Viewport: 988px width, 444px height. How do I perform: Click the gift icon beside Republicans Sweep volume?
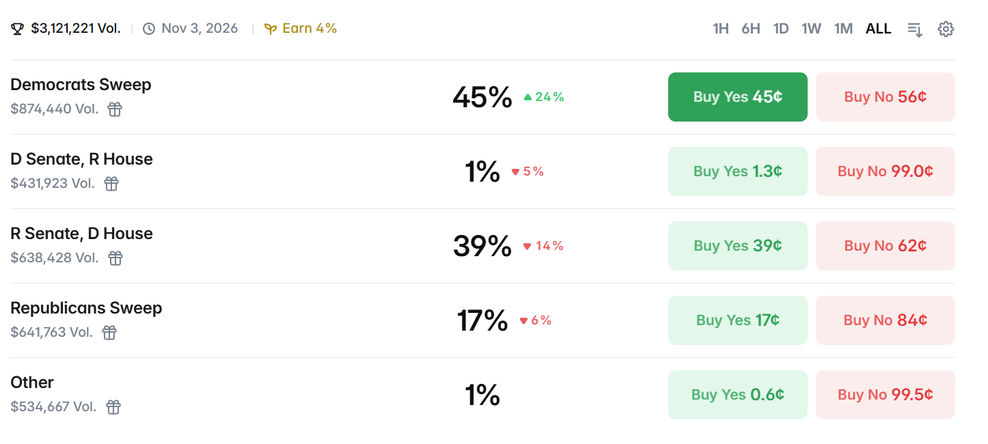pyautogui.click(x=109, y=333)
